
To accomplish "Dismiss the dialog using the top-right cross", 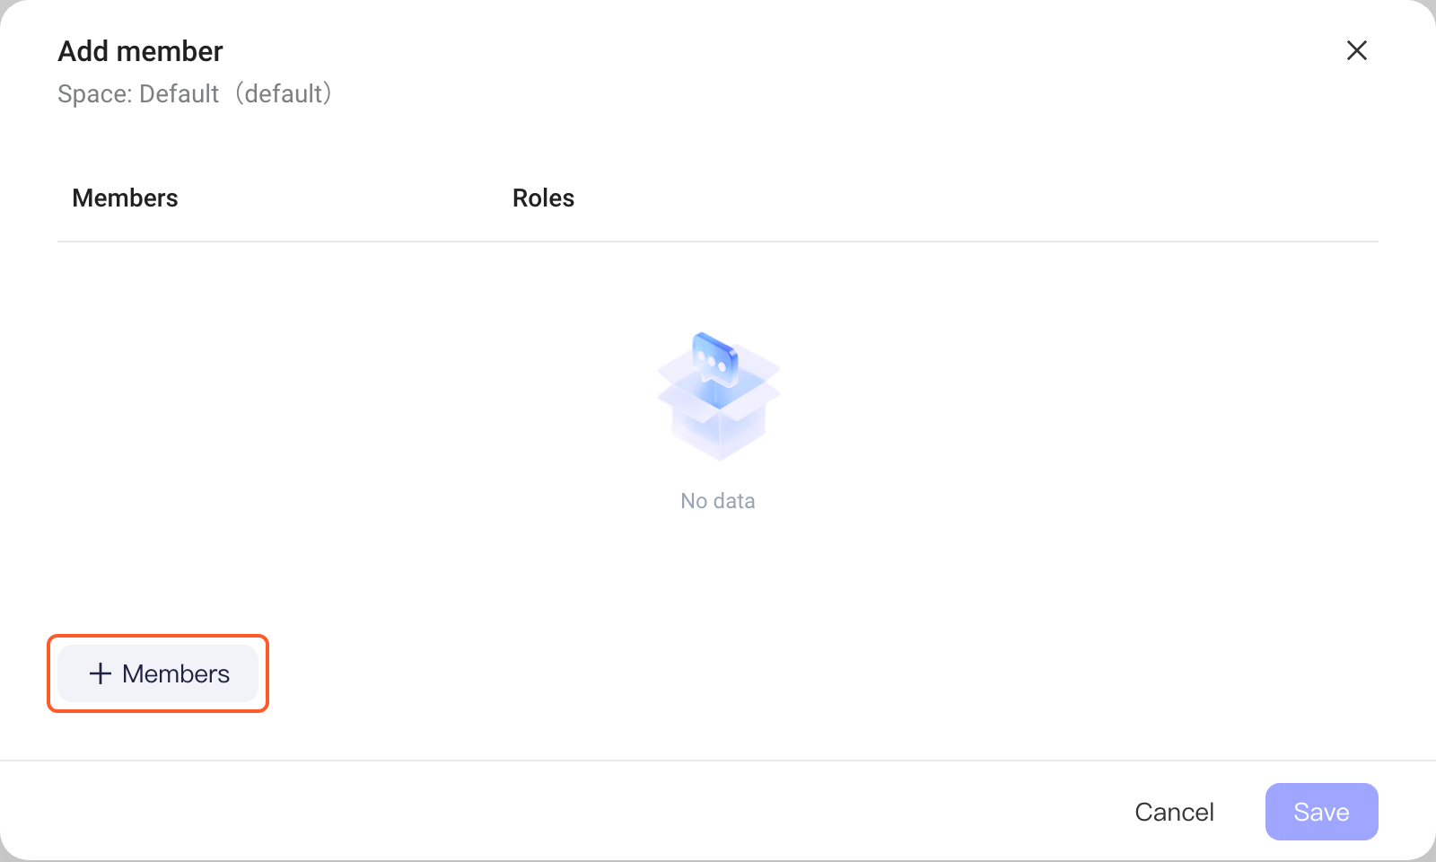I will tap(1357, 50).
